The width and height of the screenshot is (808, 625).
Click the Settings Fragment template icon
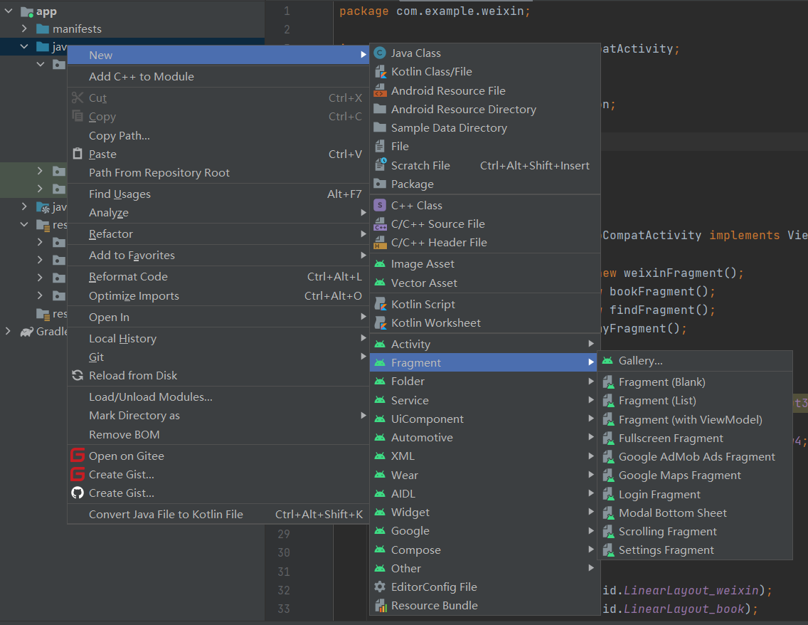[608, 550]
